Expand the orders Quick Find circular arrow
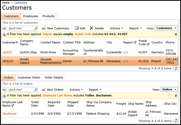Screen dimensions: 181x125 pos(4,90)
